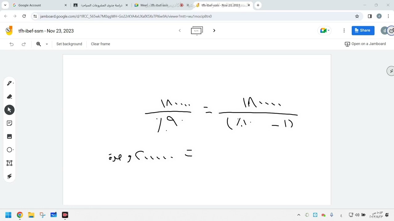The width and height of the screenshot is (394, 221).
Task: Click the zoom magnifier icon
Action: click(38, 44)
